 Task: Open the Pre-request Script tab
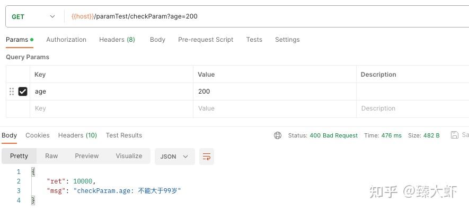coord(206,40)
